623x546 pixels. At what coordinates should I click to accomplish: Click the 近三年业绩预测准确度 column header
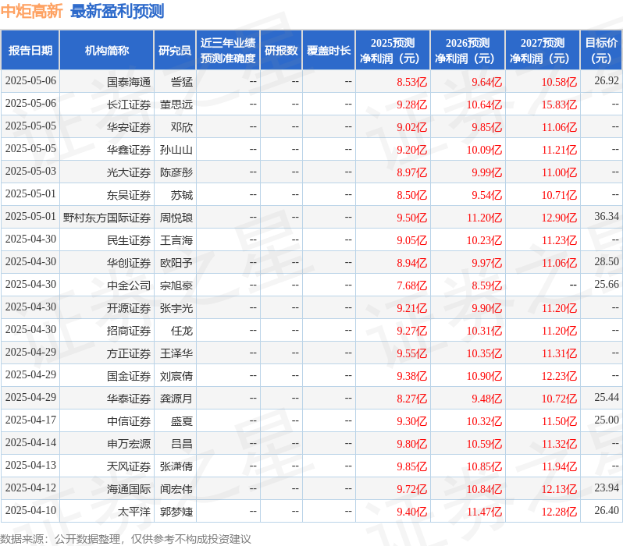[228, 50]
